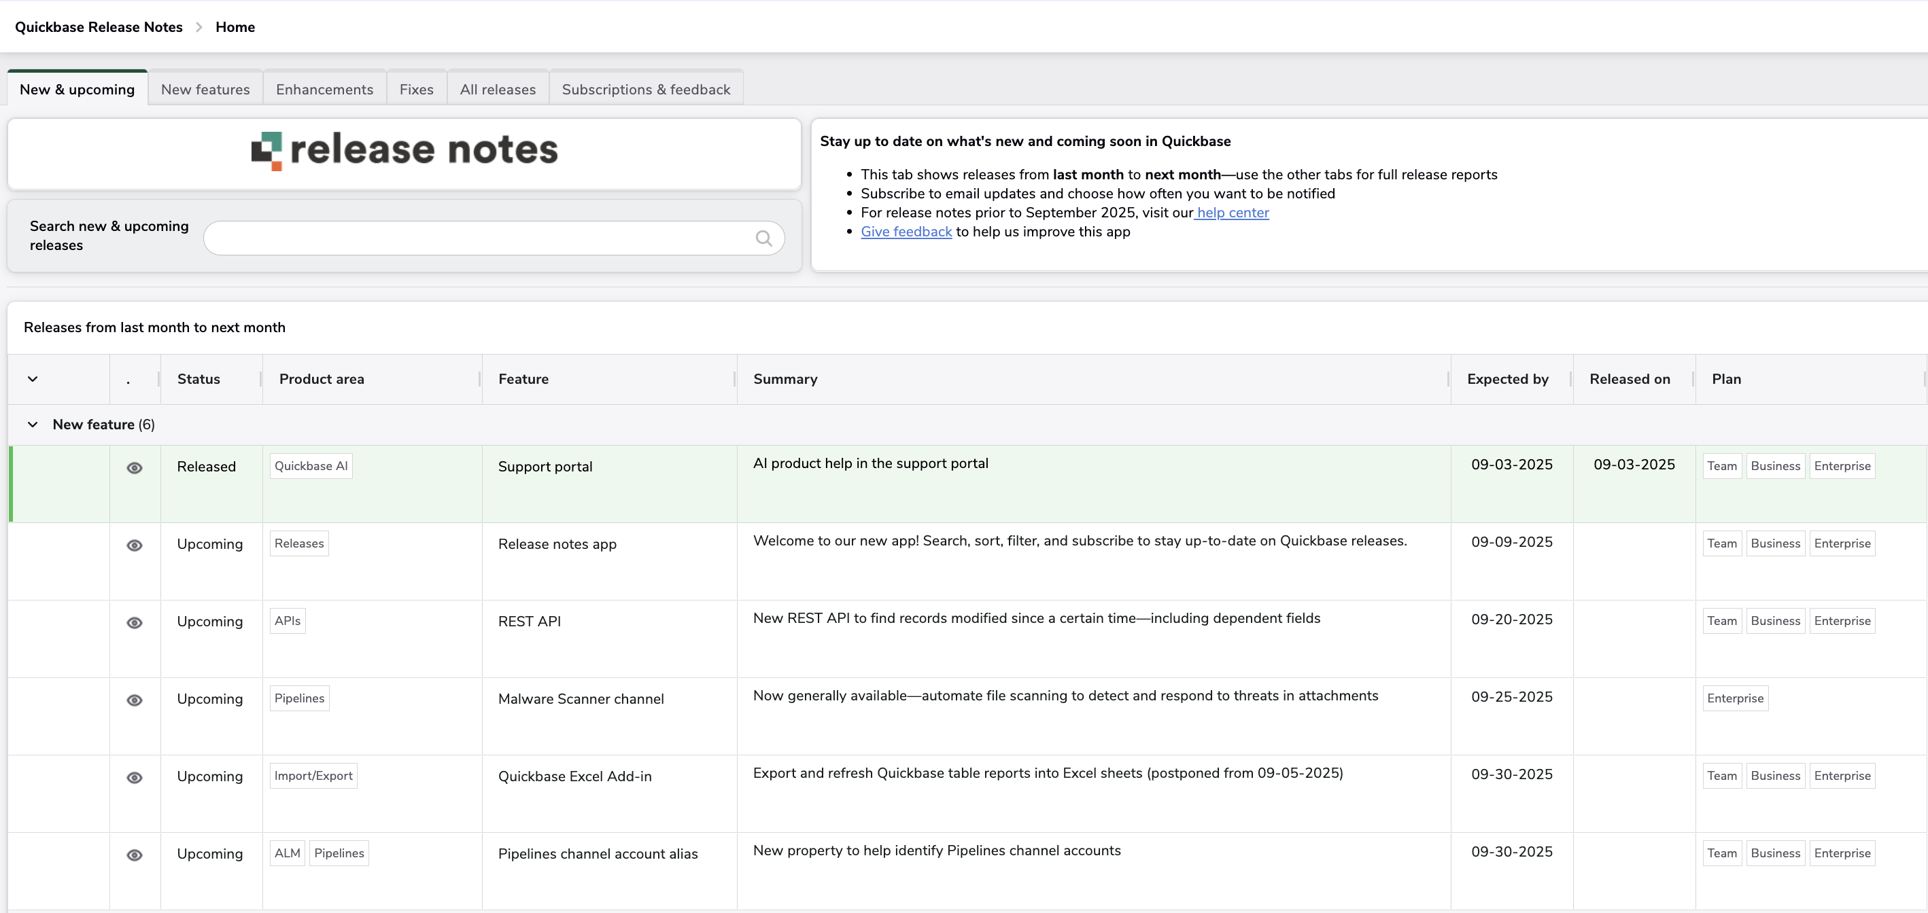Switch to the New & upcoming tab
The width and height of the screenshot is (1928, 913).
tap(77, 89)
